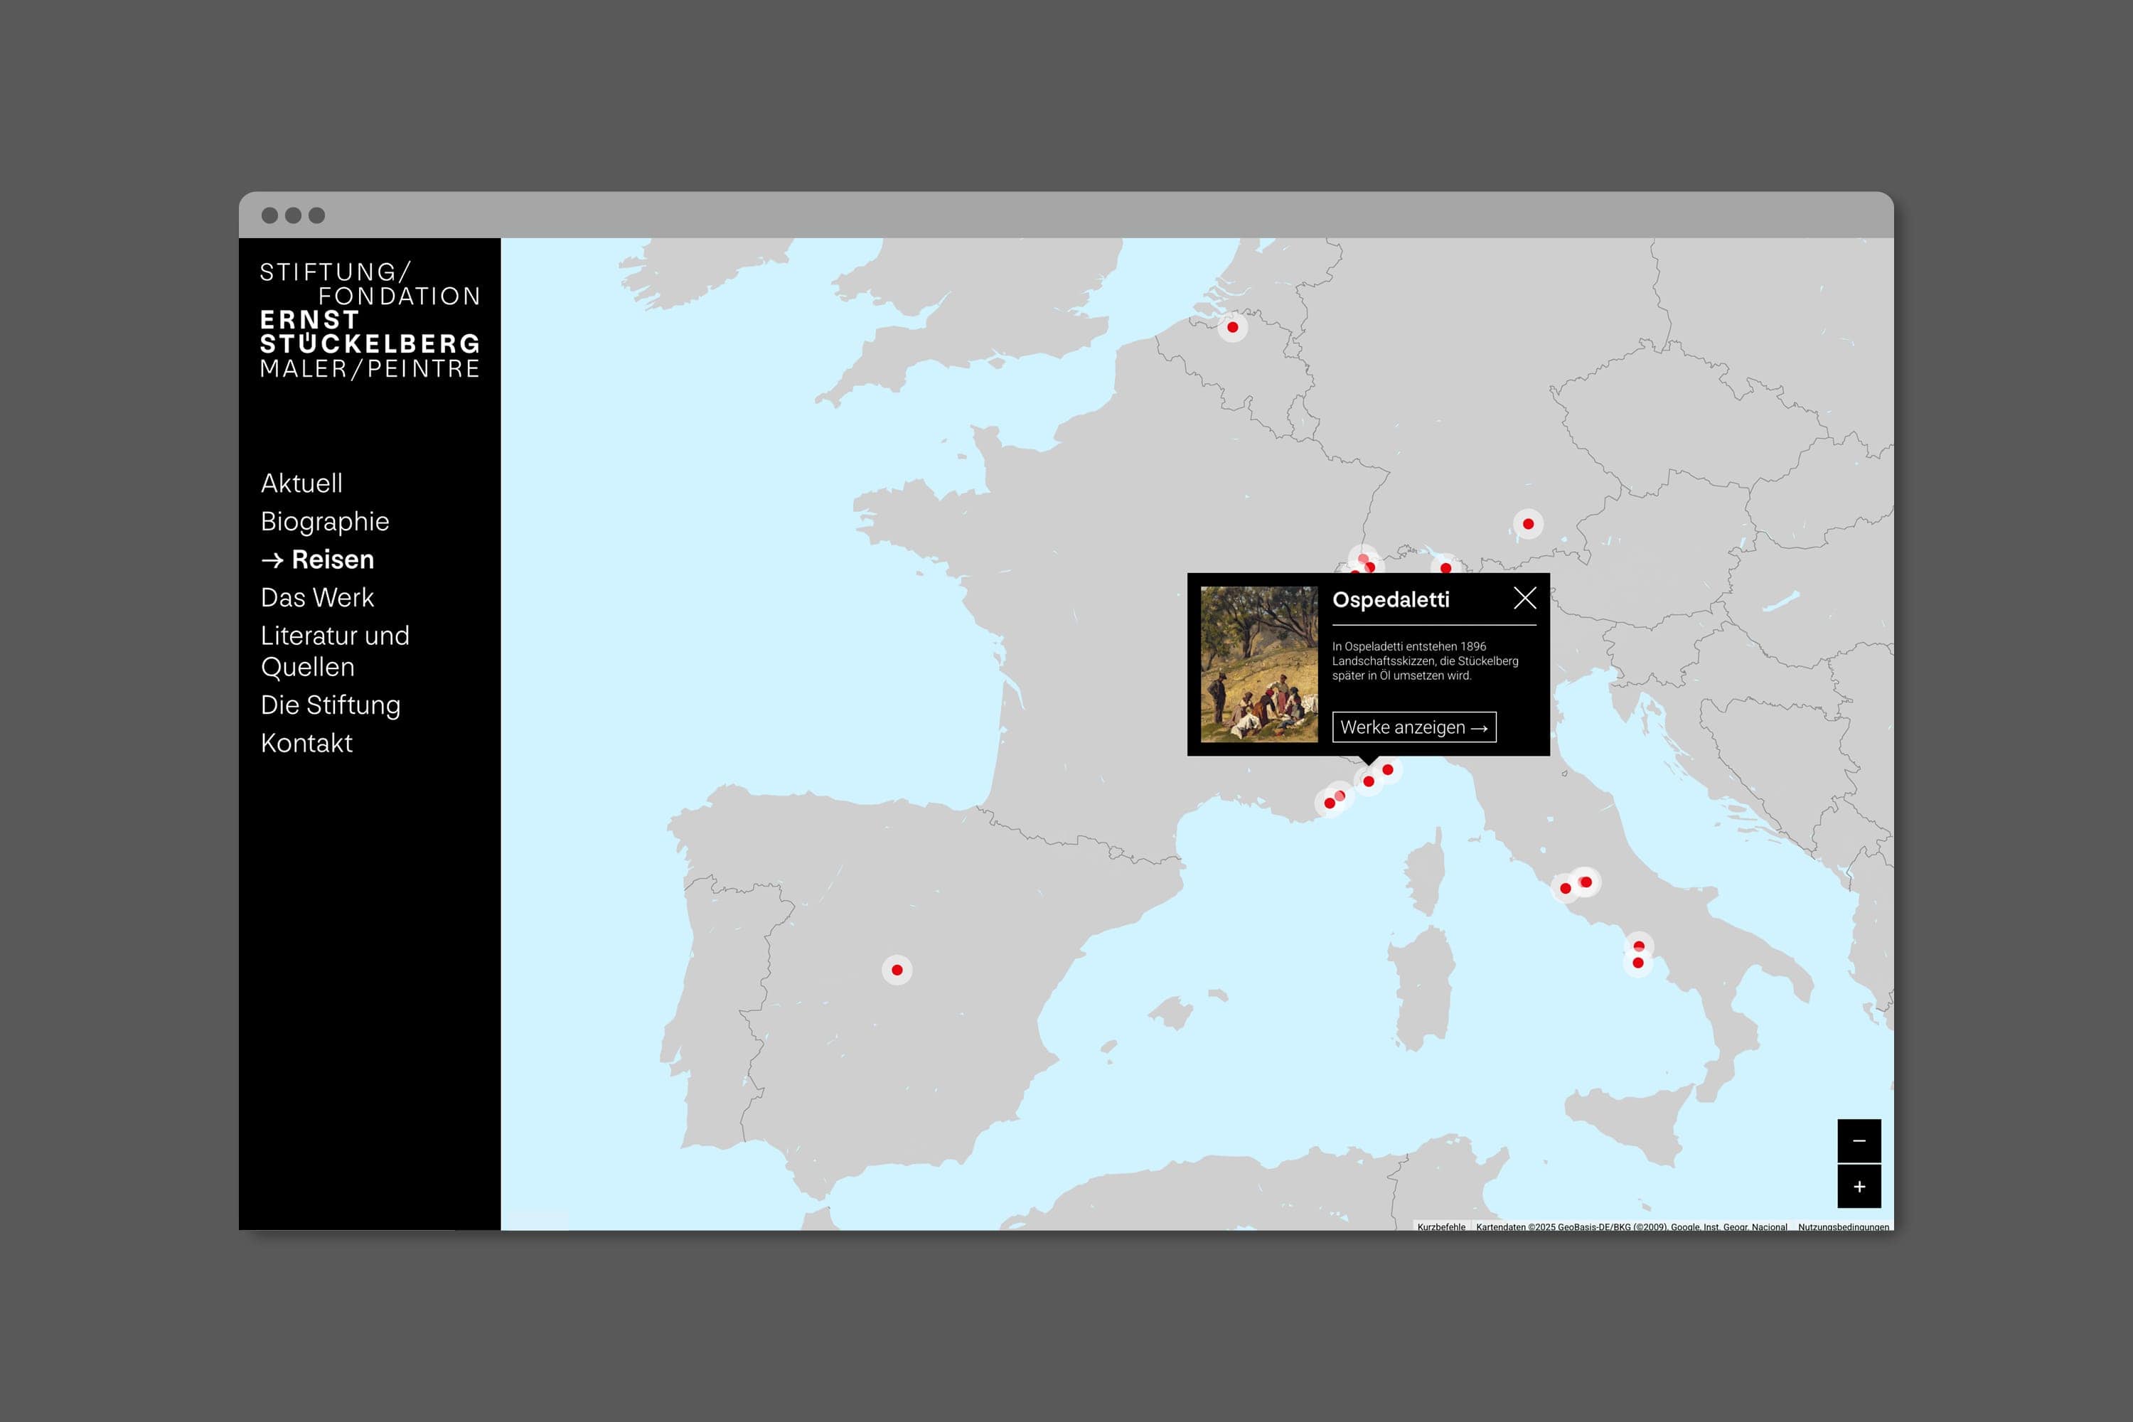Navigate to Die Stiftung

click(330, 705)
